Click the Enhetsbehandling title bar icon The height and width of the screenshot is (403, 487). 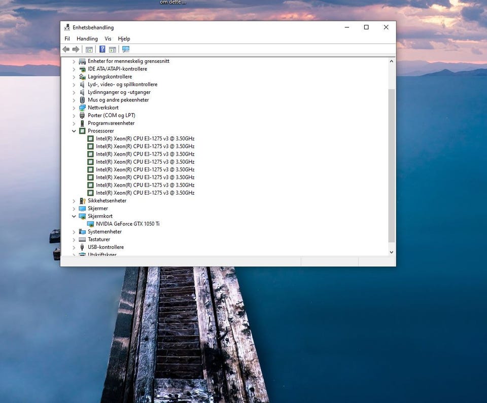67,27
